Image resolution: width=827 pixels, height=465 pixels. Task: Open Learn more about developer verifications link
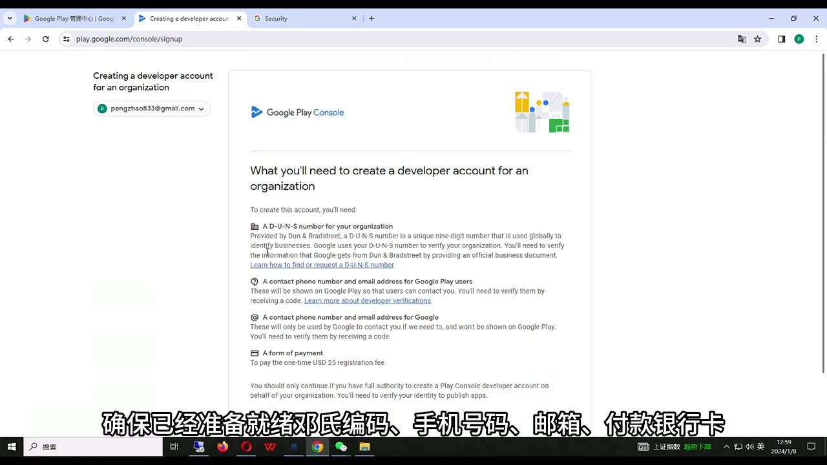(368, 300)
